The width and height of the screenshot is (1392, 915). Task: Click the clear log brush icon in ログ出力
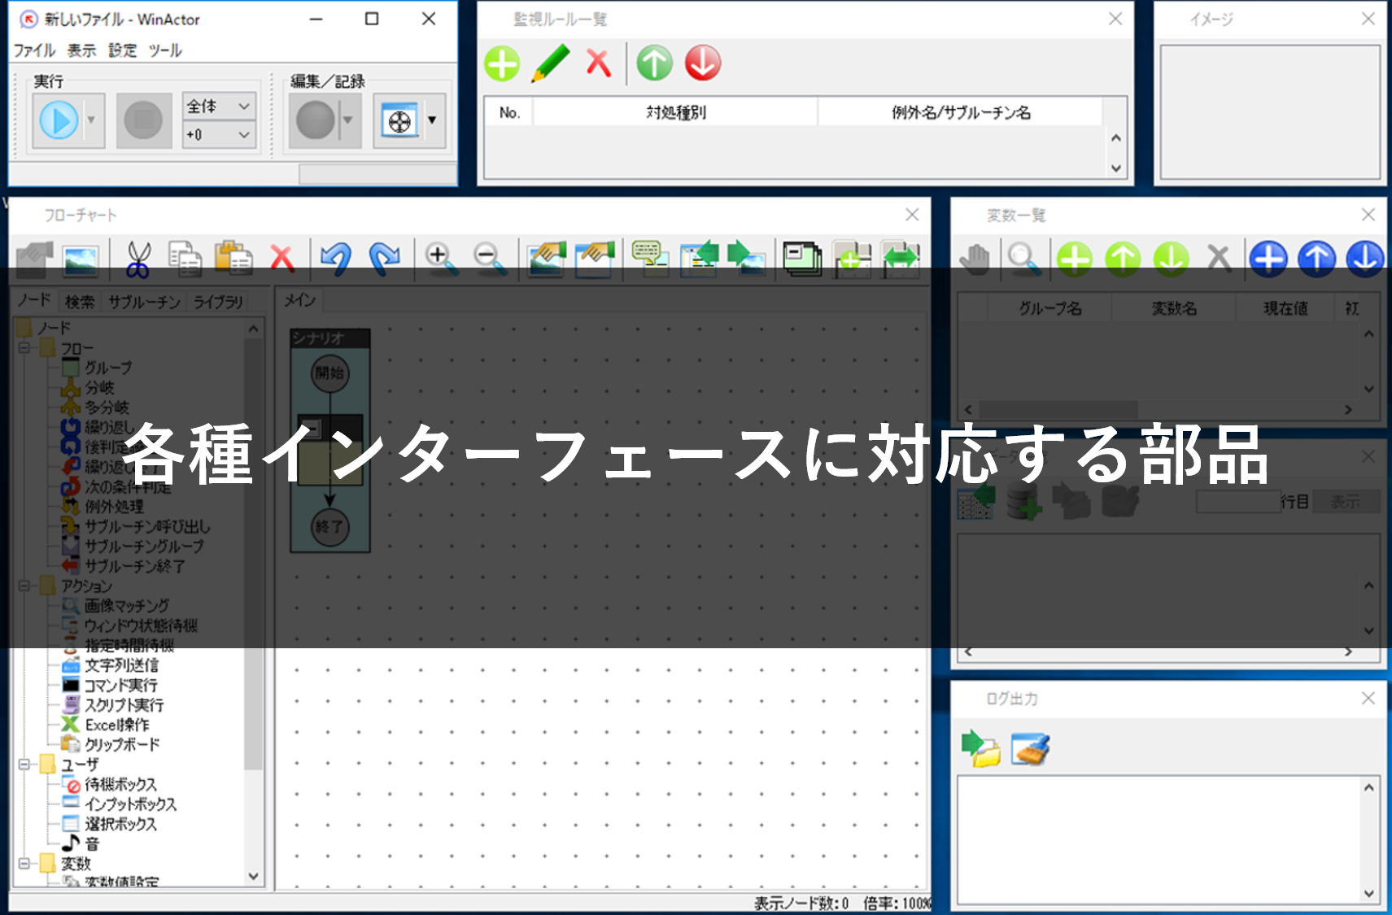tap(1030, 748)
